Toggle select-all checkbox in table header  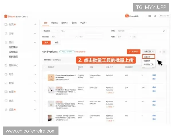click(45, 67)
